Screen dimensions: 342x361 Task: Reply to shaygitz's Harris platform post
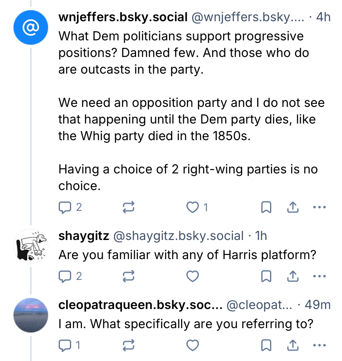[65, 276]
